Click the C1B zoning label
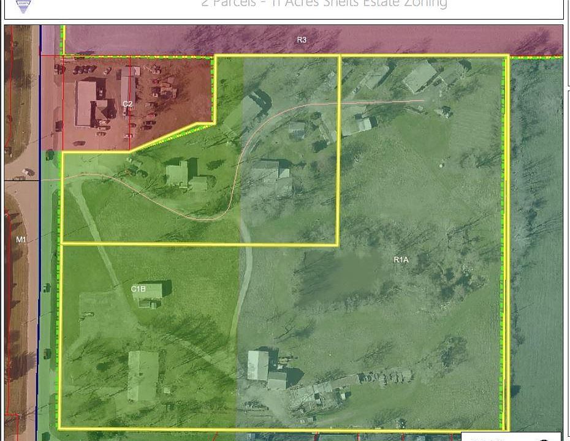 (x=138, y=288)
